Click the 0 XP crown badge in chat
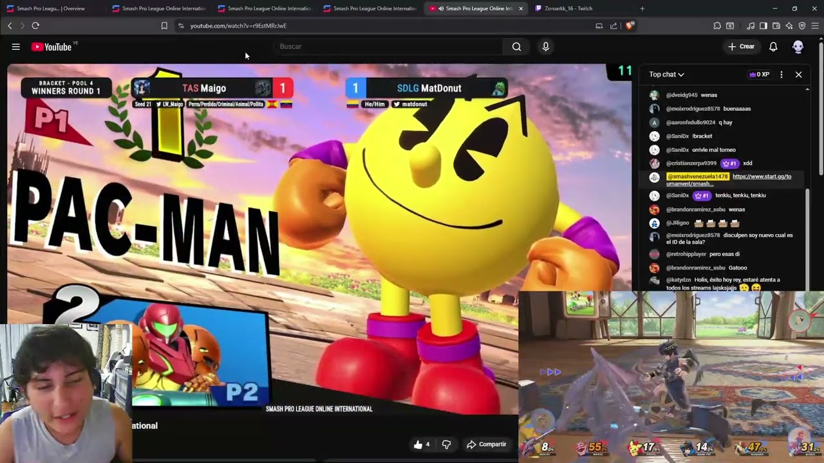 (760, 75)
